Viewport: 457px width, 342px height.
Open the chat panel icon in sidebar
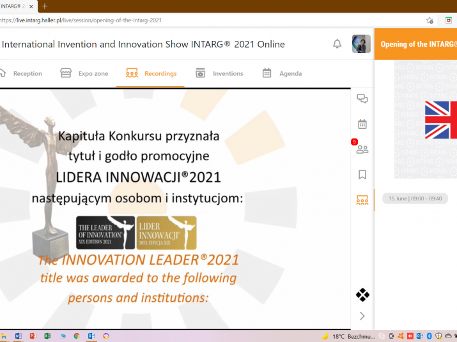(x=362, y=98)
